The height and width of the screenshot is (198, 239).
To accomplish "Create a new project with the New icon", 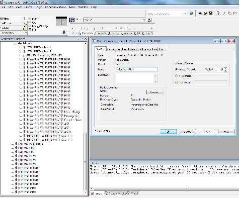I will [200, 13].
